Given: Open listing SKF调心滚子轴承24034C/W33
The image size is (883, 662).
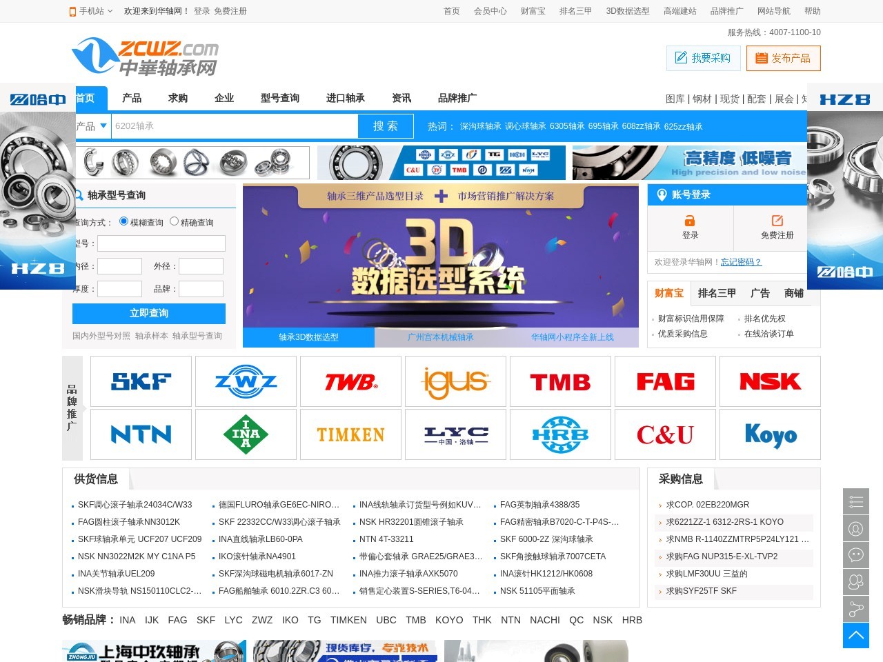Looking at the screenshot, I should [135, 505].
